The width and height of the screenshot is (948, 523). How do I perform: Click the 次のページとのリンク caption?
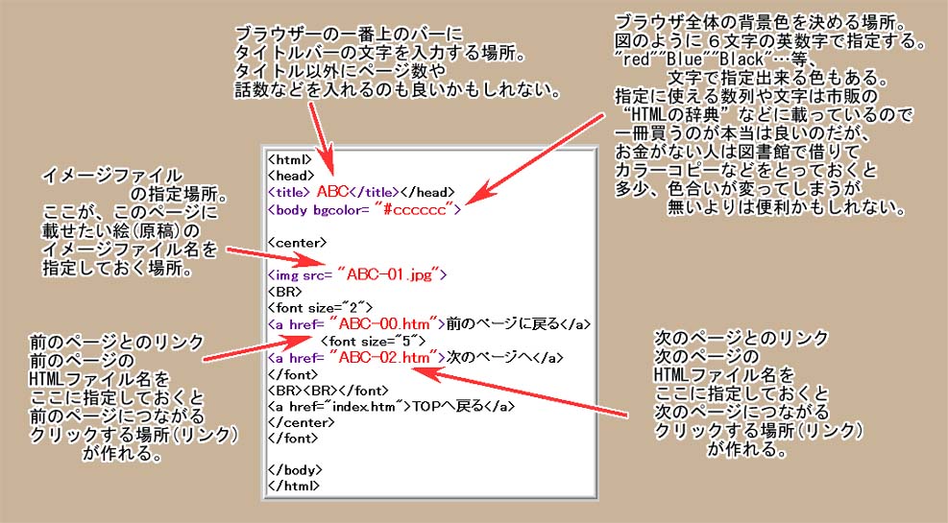(x=741, y=338)
